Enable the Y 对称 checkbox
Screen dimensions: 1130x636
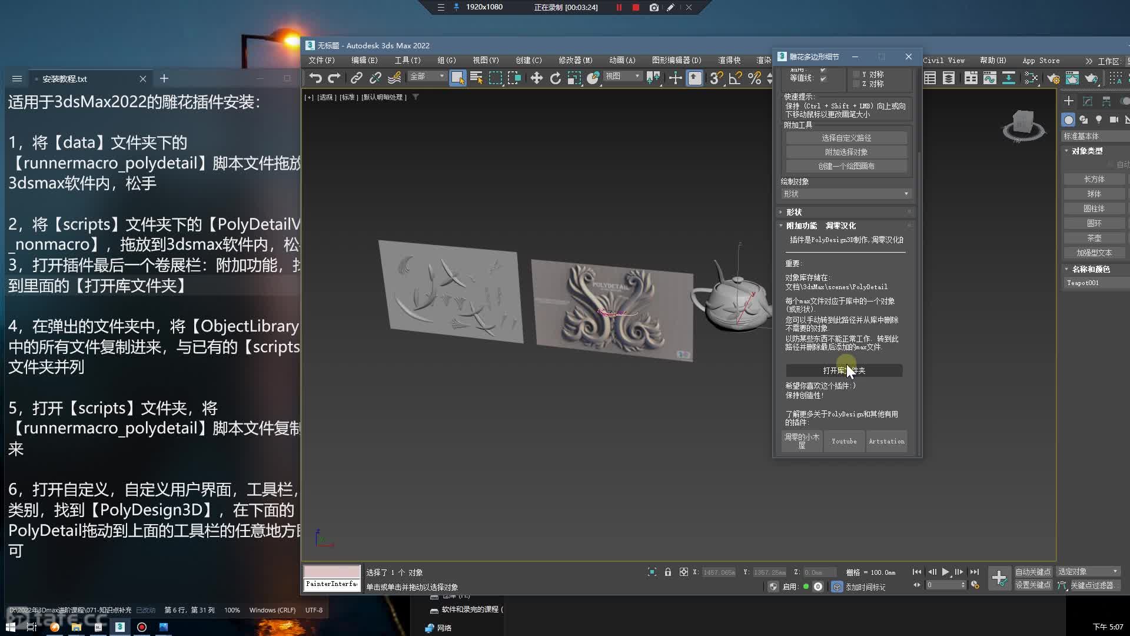pos(856,74)
